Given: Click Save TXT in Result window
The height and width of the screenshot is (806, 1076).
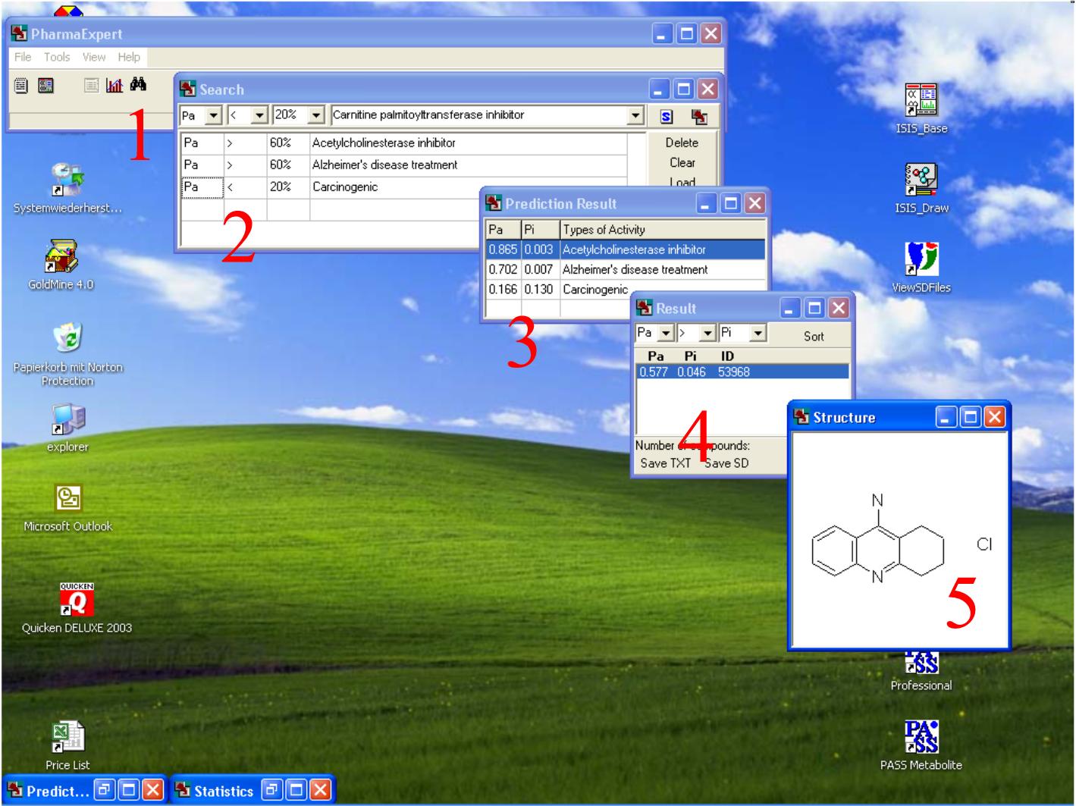Looking at the screenshot, I should [x=666, y=463].
